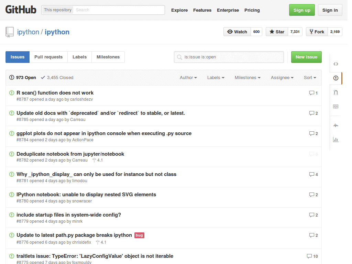
Task: Focus the is:issue is:open filter field
Action: tap(229, 57)
